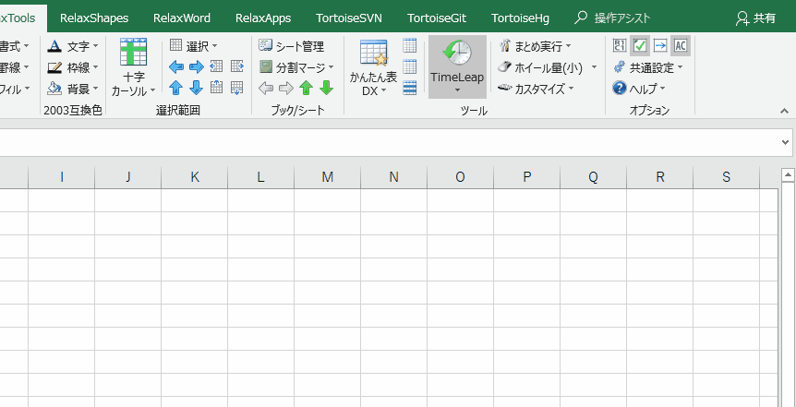Click the blue down arrow in 選択範囲
Viewport: 796px width, 407px height.
coord(197,88)
